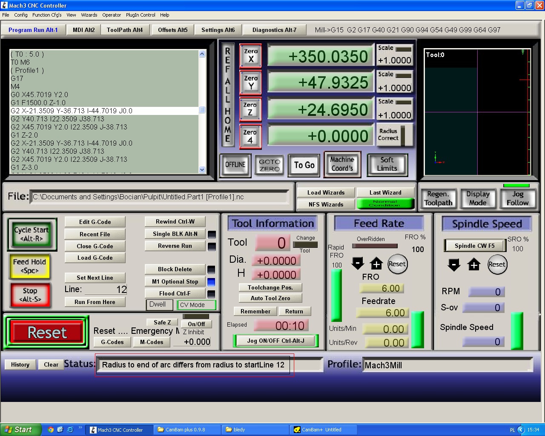The image size is (545, 436).
Task: Increase feed rate override with plus arrow
Action: coord(376,264)
